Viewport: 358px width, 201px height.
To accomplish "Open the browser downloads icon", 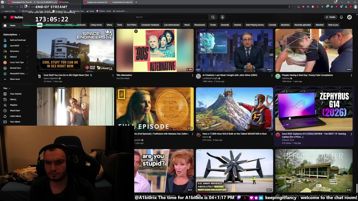I will tap(298, 7).
